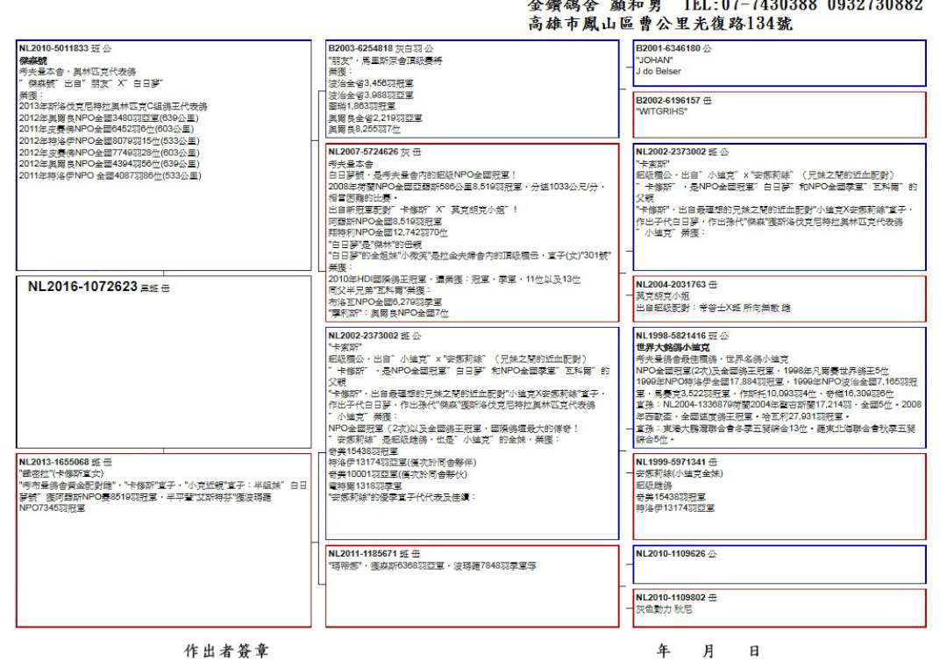Click the empty NL2010-1109626 box
The height and width of the screenshot is (660, 947).
coord(779,564)
